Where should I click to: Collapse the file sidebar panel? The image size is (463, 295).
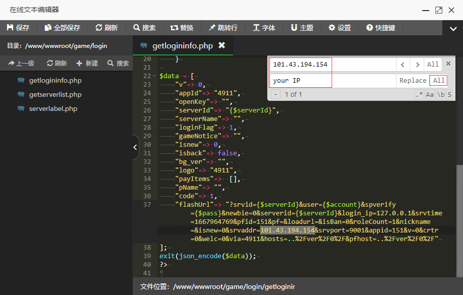point(135,147)
